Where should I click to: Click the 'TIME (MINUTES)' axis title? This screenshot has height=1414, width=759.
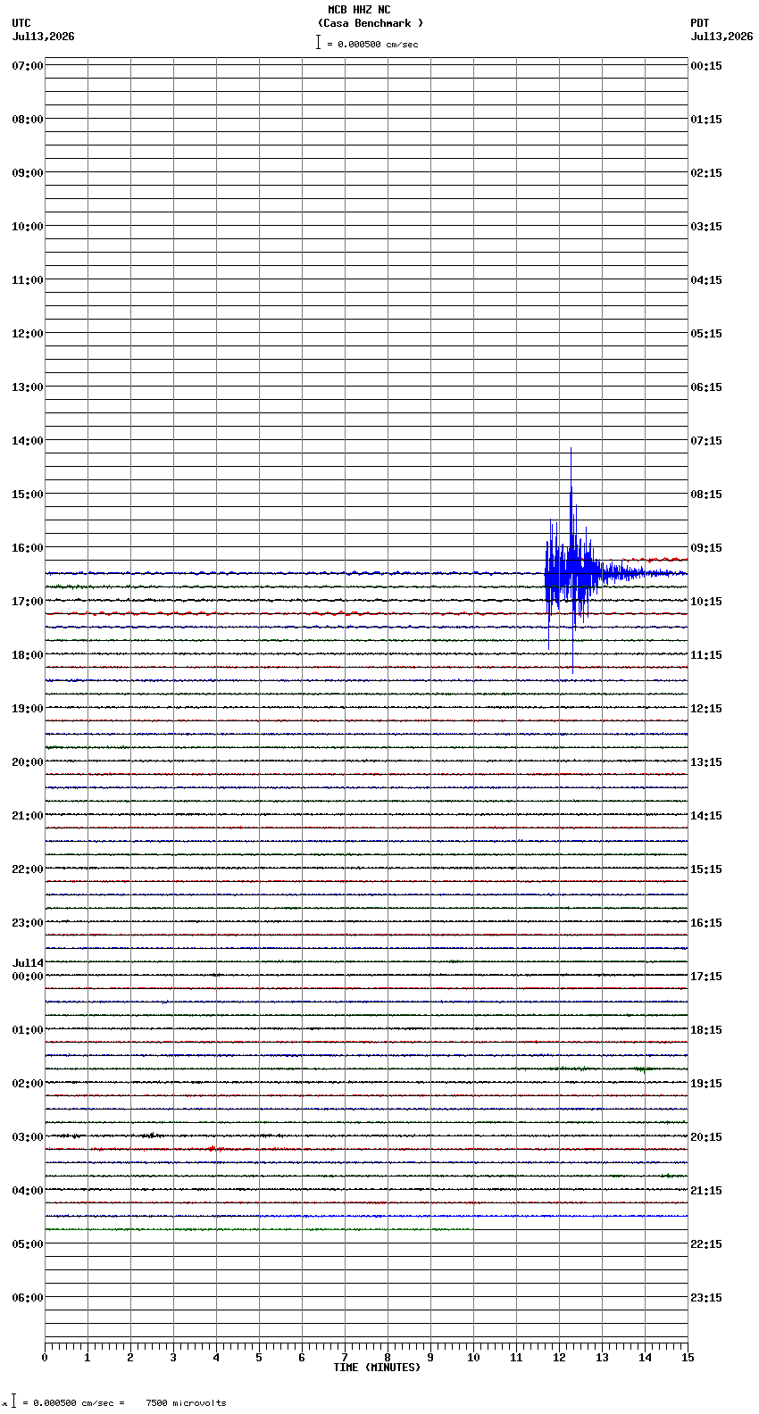point(377,1368)
